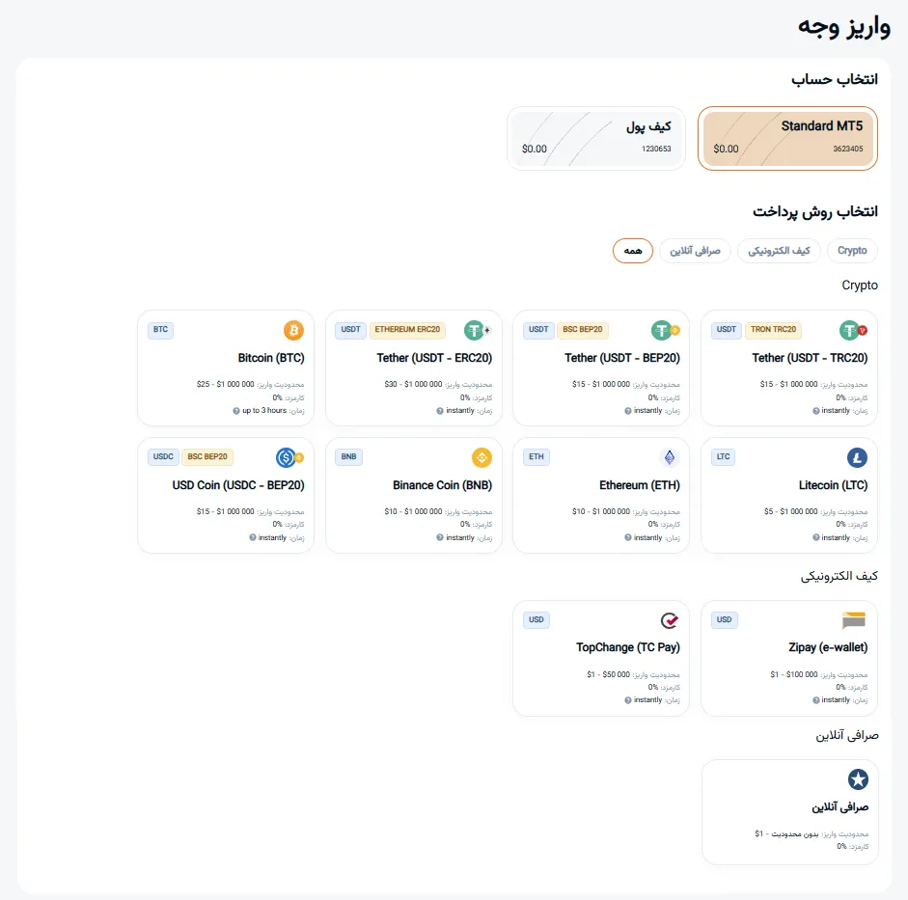Viewport: 908px width, 900px height.
Task: Select the کیف پول wallet account card
Action: tap(596, 138)
